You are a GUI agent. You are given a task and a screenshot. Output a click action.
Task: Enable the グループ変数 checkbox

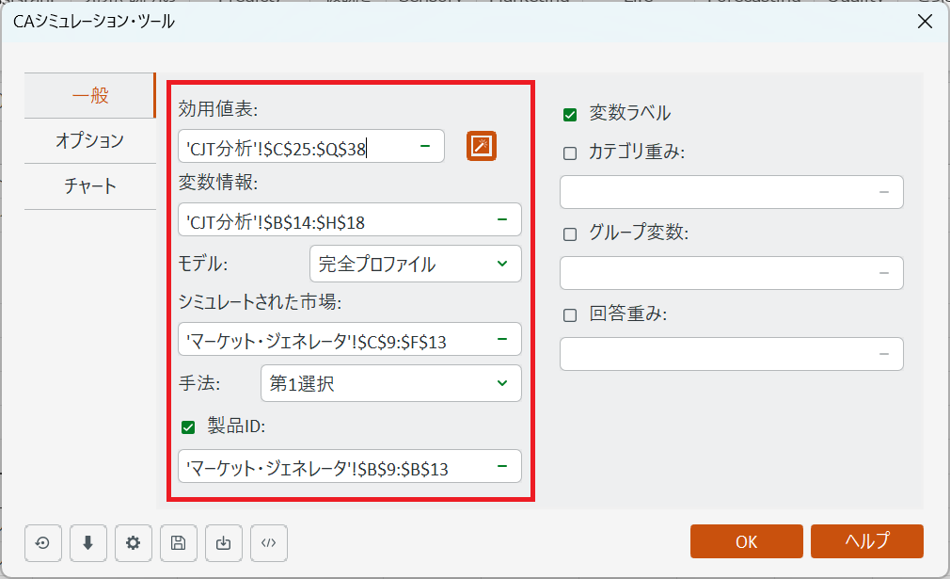(570, 234)
